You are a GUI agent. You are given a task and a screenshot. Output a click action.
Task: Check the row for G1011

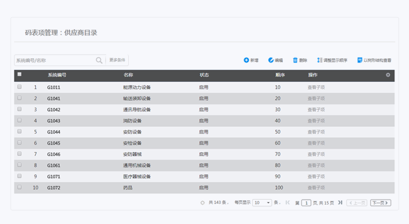pyautogui.click(x=19, y=87)
